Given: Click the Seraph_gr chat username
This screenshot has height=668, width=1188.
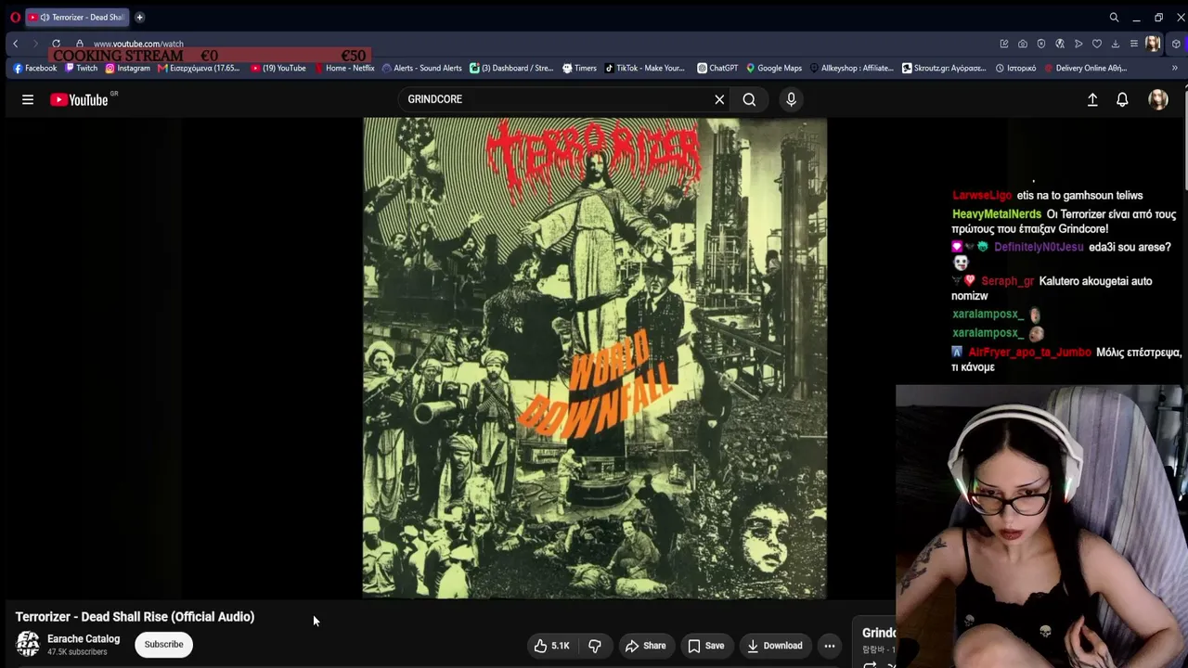Looking at the screenshot, I should point(1007,281).
